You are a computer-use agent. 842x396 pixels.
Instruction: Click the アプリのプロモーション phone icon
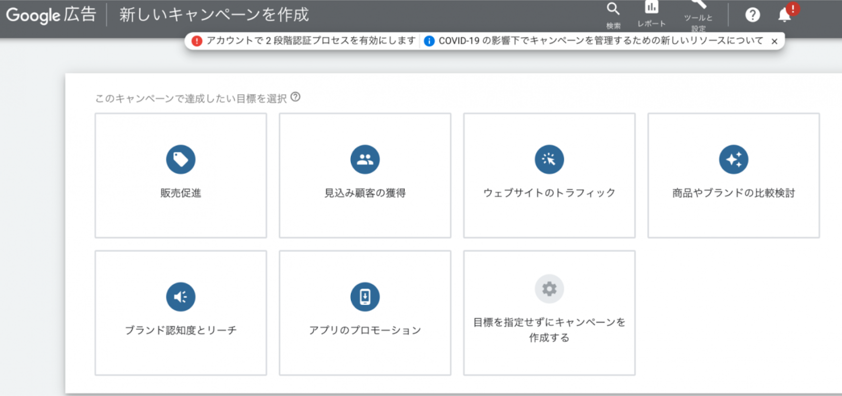click(x=365, y=297)
